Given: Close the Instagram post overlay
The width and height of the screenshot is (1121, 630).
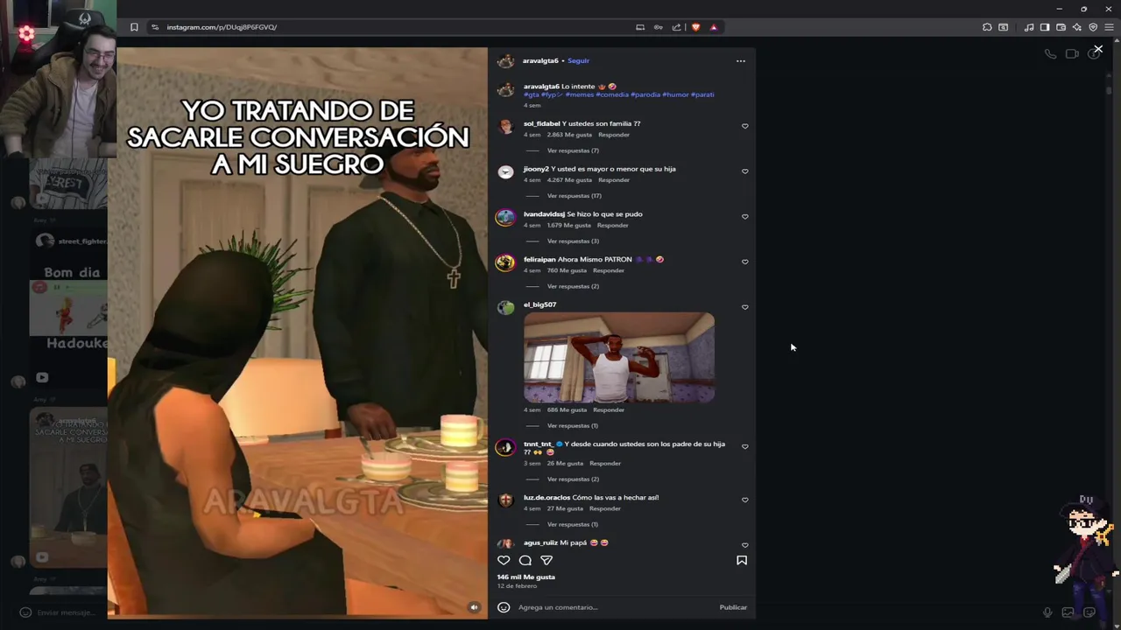Looking at the screenshot, I should 1098,49.
